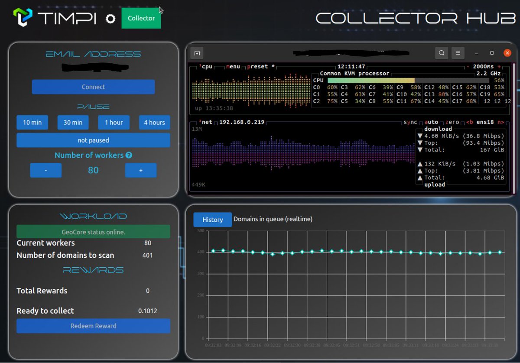Click the Connect button
This screenshot has width=520, height=363.
[93, 87]
